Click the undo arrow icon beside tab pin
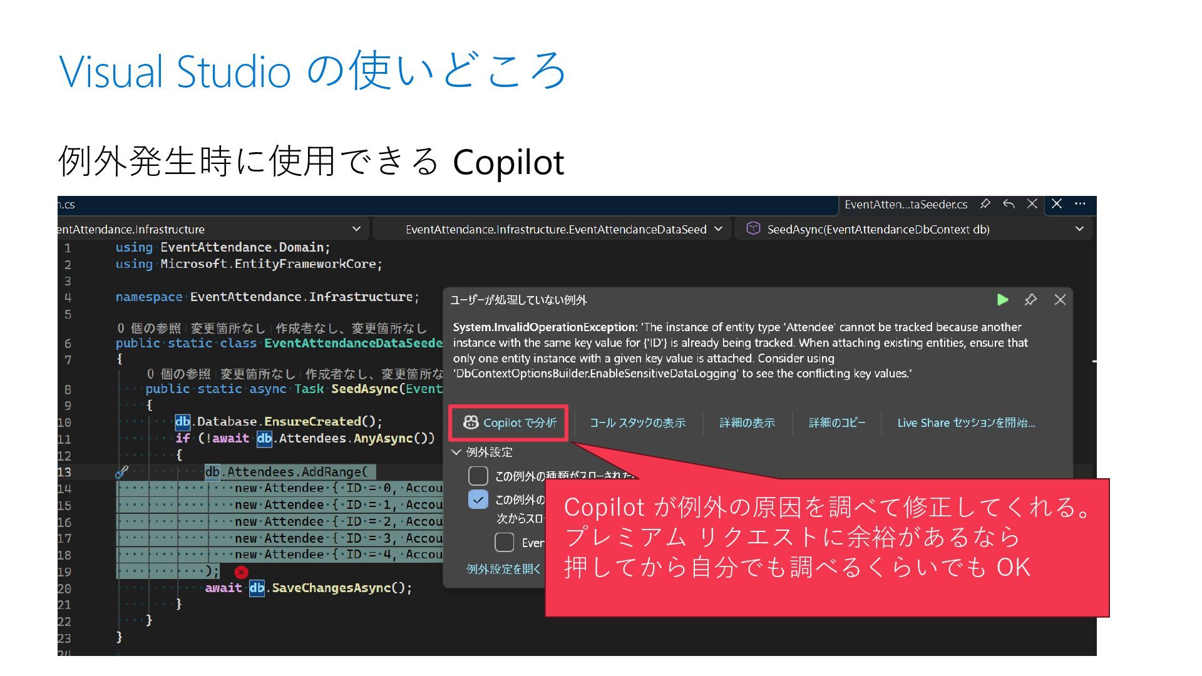 pyautogui.click(x=1009, y=204)
